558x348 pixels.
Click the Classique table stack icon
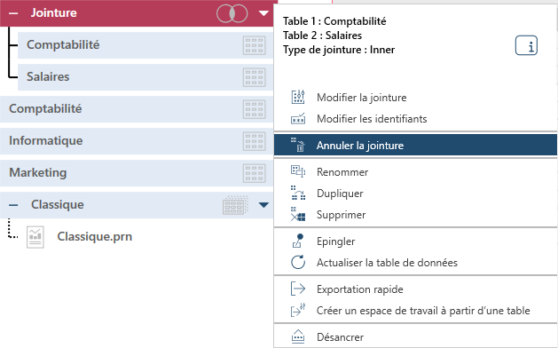[x=235, y=205]
